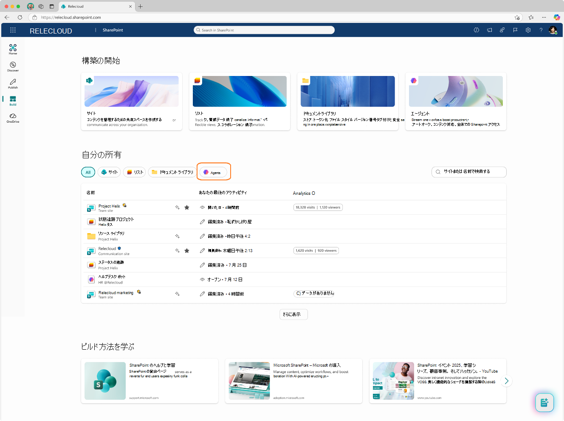Image resolution: width=564 pixels, height=421 pixels.
Task: Click the ドキュメントライブラリ card thumbnail
Action: point(348,91)
